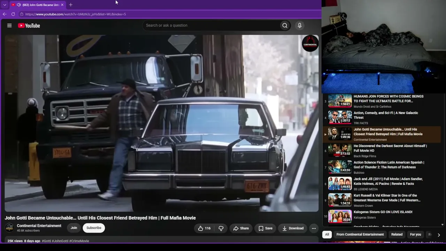Viewport: 446px width, 251px height.
Task: Open the three-dot more actions menu
Action: [314, 228]
